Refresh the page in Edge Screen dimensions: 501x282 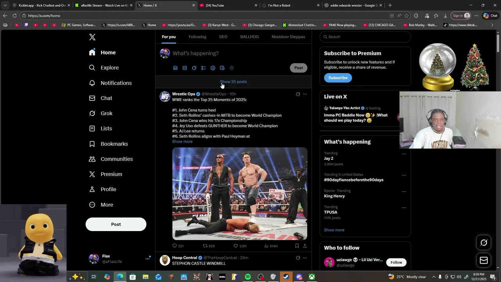[14, 16]
